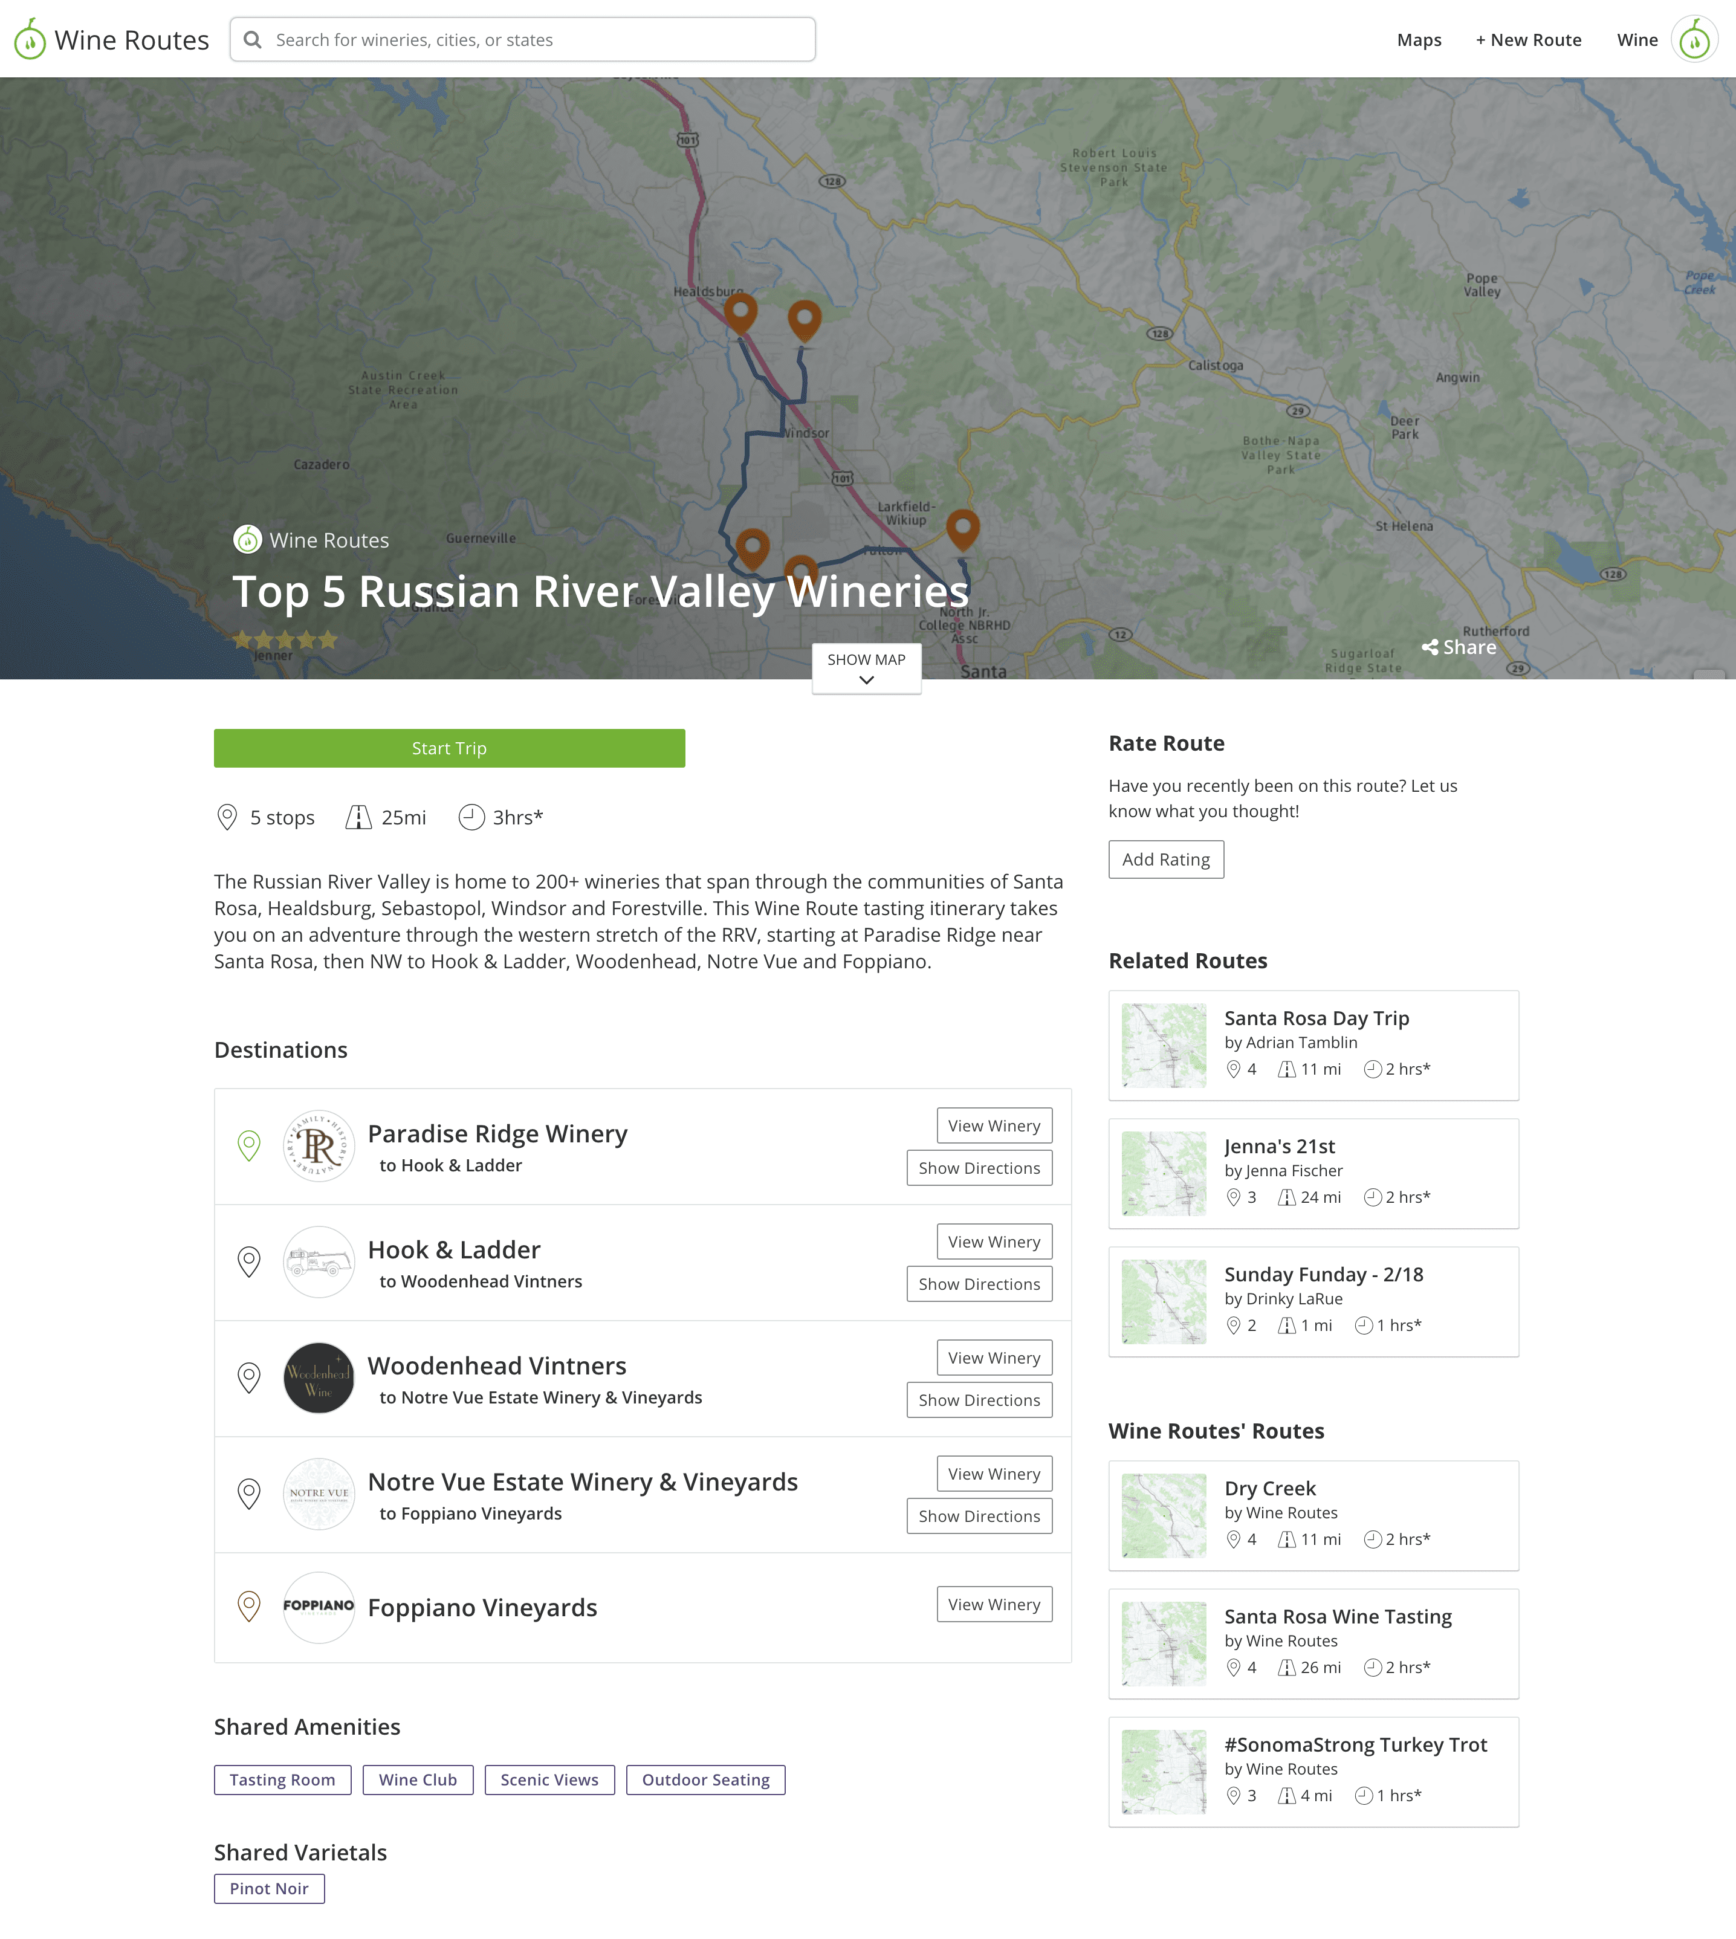Image resolution: width=1736 pixels, height=1939 pixels.
Task: Show Directions from Paradise Ridge Winery
Action: coord(979,1168)
